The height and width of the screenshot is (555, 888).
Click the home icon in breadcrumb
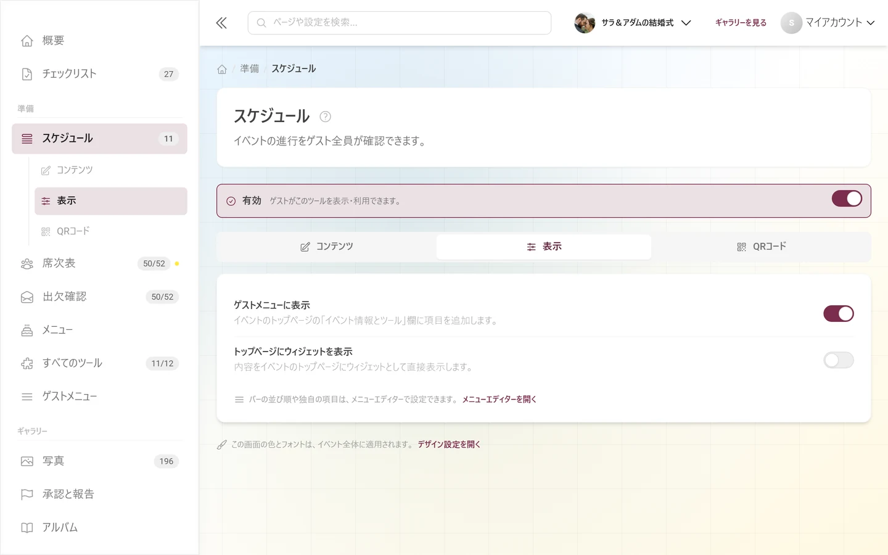tap(222, 69)
